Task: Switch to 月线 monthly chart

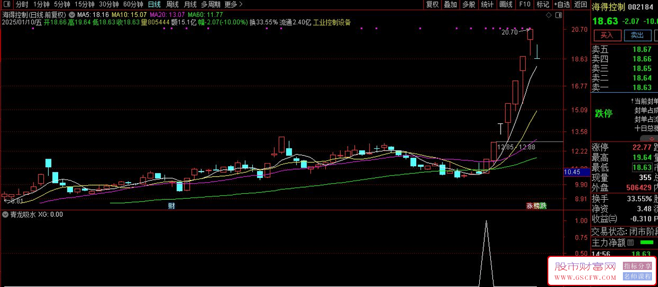Action: coord(190,4)
